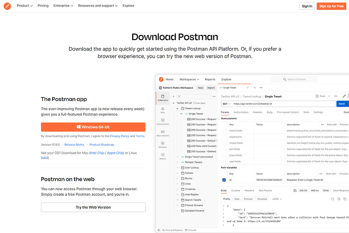Click the magnifier icon in Search Postman
Viewport: 349px width, 233px height.
click(x=285, y=79)
